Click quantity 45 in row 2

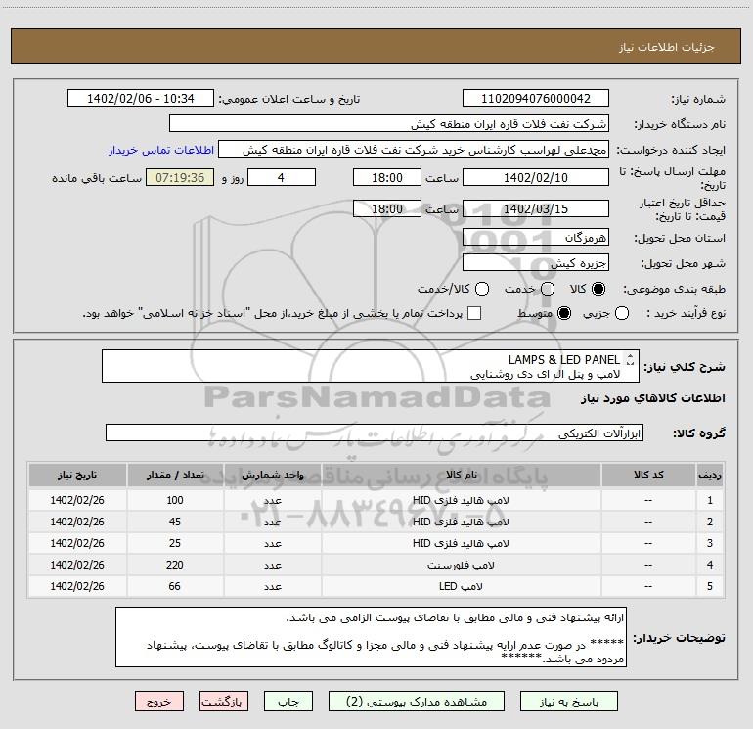click(x=175, y=522)
